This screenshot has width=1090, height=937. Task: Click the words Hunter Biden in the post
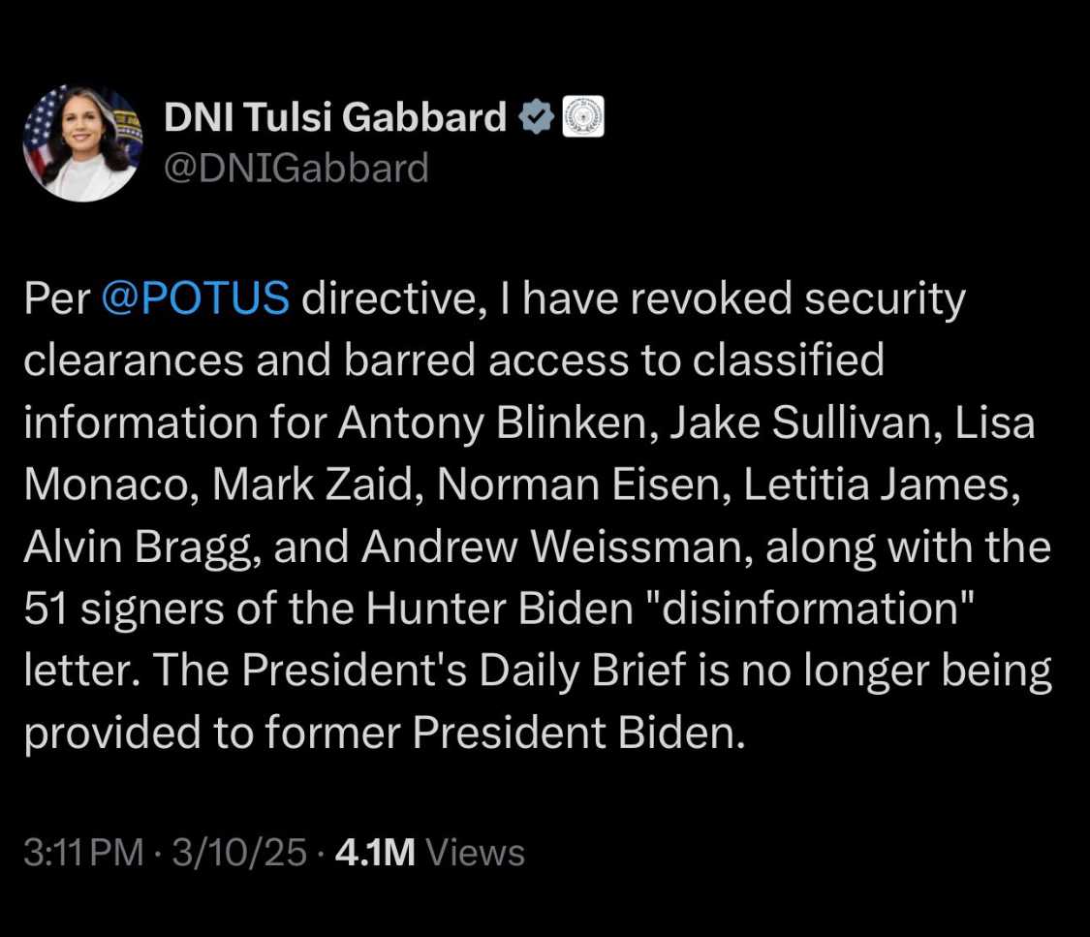[x=499, y=609]
